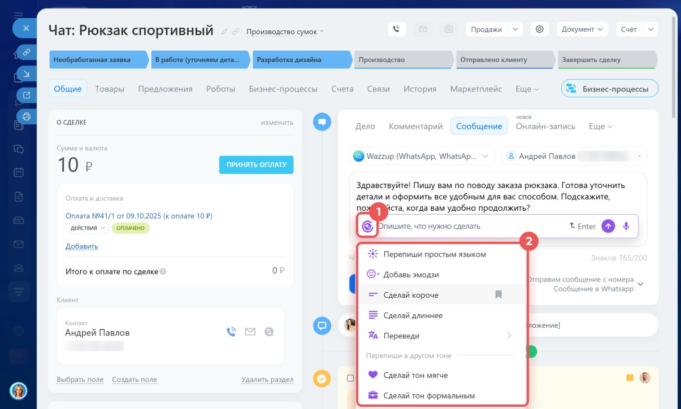Click the microphone voice input icon
The height and width of the screenshot is (409, 681).
click(x=626, y=226)
